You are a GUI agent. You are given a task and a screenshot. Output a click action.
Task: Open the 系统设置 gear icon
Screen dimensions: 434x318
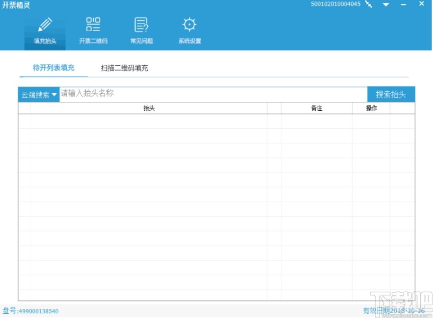tap(190, 25)
